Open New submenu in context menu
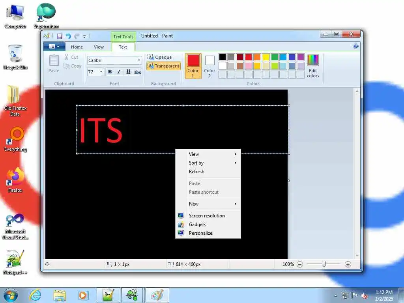Image resolution: width=404 pixels, height=303 pixels. [208, 204]
